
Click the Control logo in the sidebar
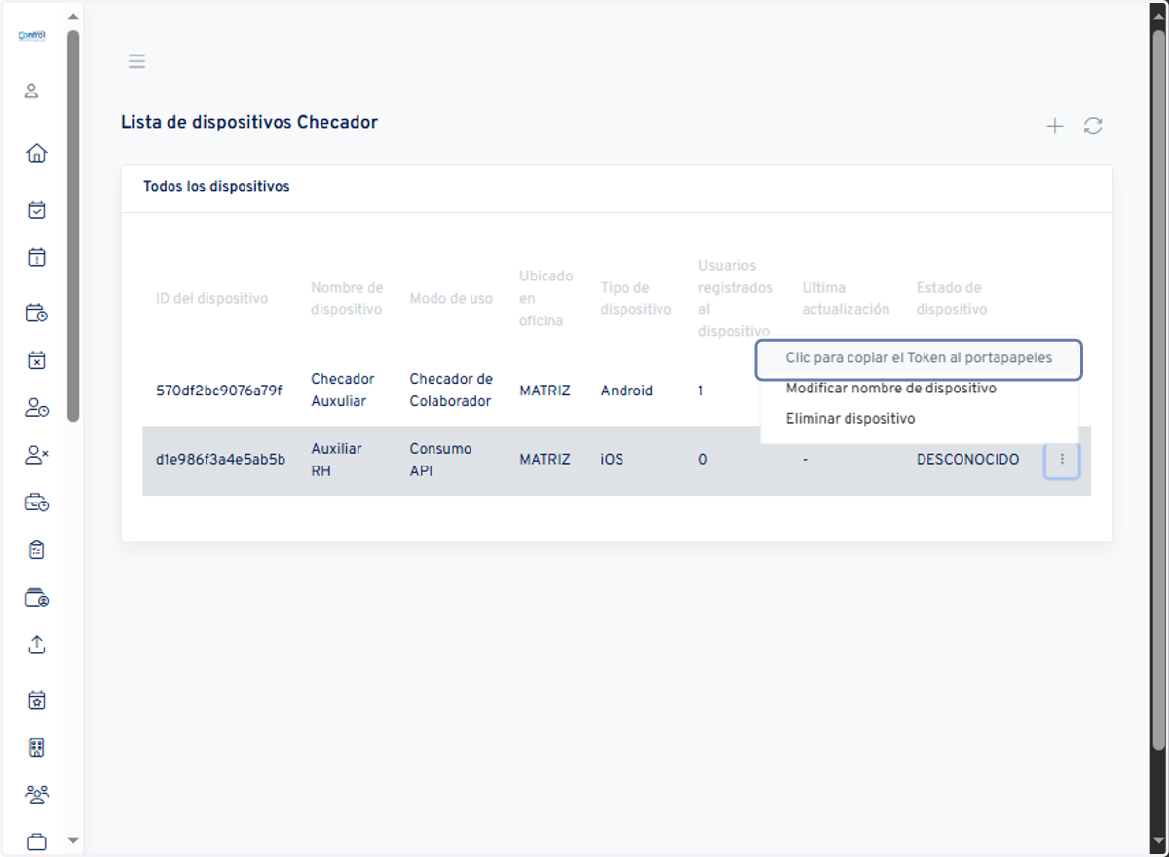point(32,36)
